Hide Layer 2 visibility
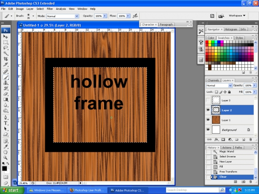This screenshot has height=194, width=259. pyautogui.click(x=208, y=110)
